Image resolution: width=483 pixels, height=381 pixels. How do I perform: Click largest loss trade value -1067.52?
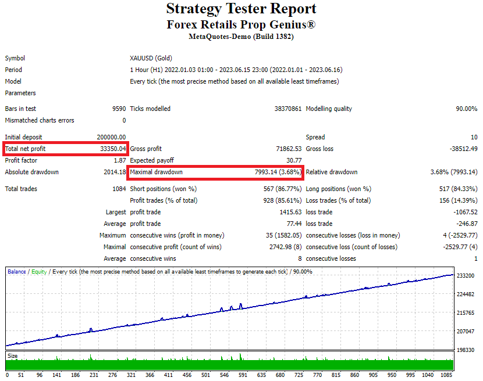pyautogui.click(x=465, y=212)
